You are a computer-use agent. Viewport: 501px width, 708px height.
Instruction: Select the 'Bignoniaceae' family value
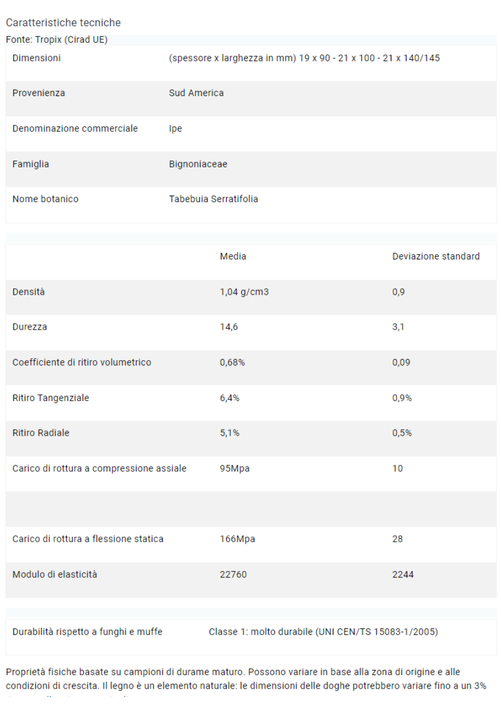coord(198,164)
